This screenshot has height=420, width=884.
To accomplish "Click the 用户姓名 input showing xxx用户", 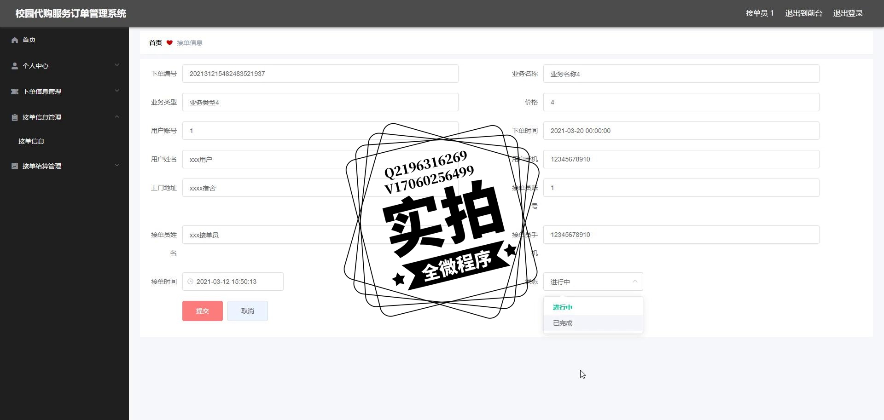I will (320, 159).
